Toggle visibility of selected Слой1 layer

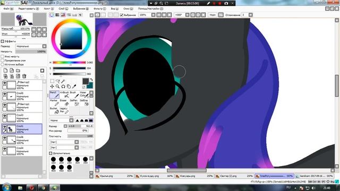pyautogui.click(x=4, y=127)
